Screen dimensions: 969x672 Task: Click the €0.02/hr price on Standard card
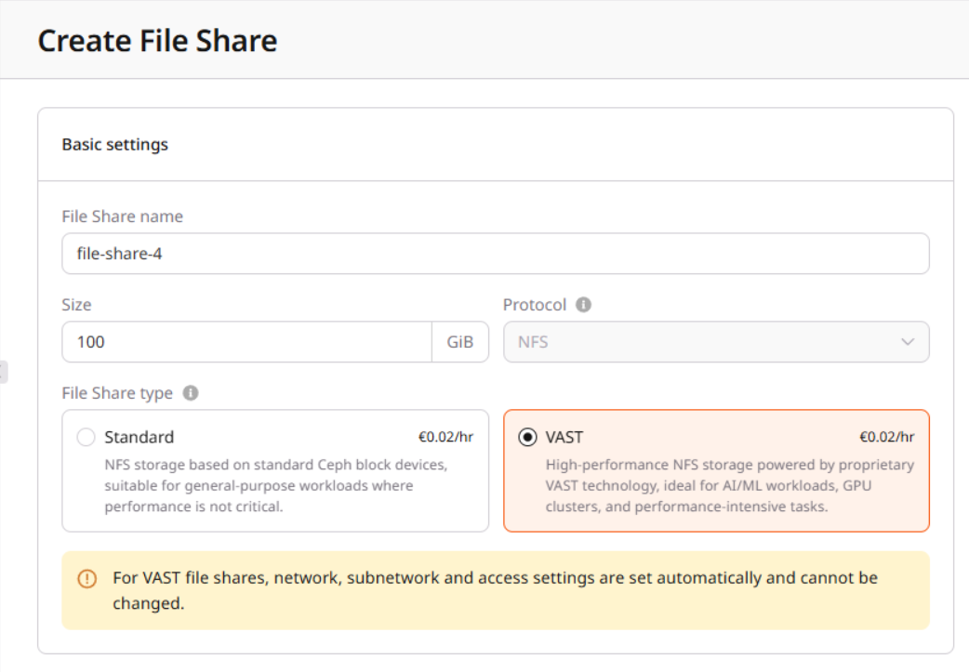pyautogui.click(x=447, y=436)
